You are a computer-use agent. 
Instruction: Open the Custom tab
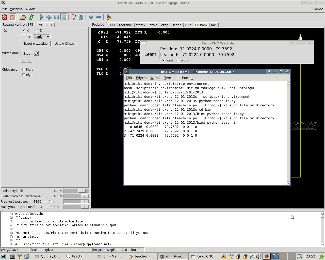point(201,25)
